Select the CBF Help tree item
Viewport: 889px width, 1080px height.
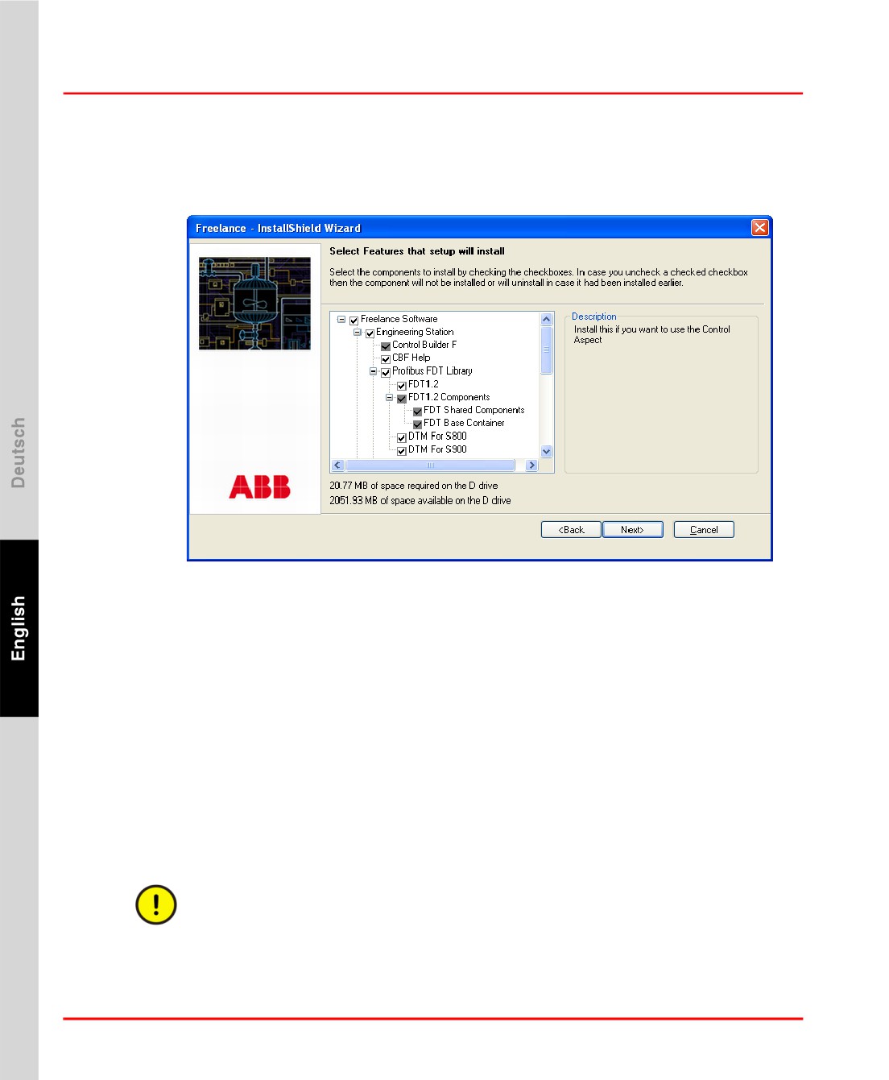click(x=411, y=358)
